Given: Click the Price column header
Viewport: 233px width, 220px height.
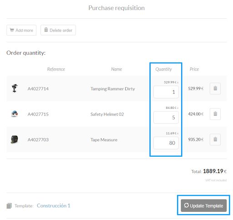Looking at the screenshot, I should (x=194, y=69).
